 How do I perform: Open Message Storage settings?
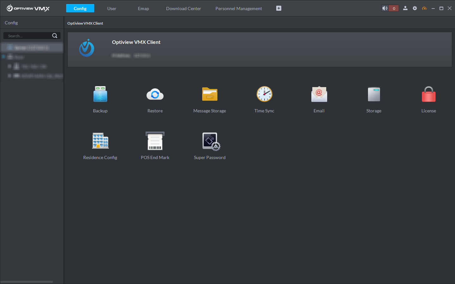pos(209,94)
